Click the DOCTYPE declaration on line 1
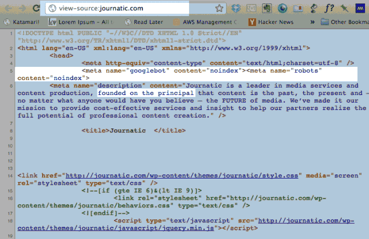Image resolution: width=369 pixels, height=239 pixels. (129, 37)
